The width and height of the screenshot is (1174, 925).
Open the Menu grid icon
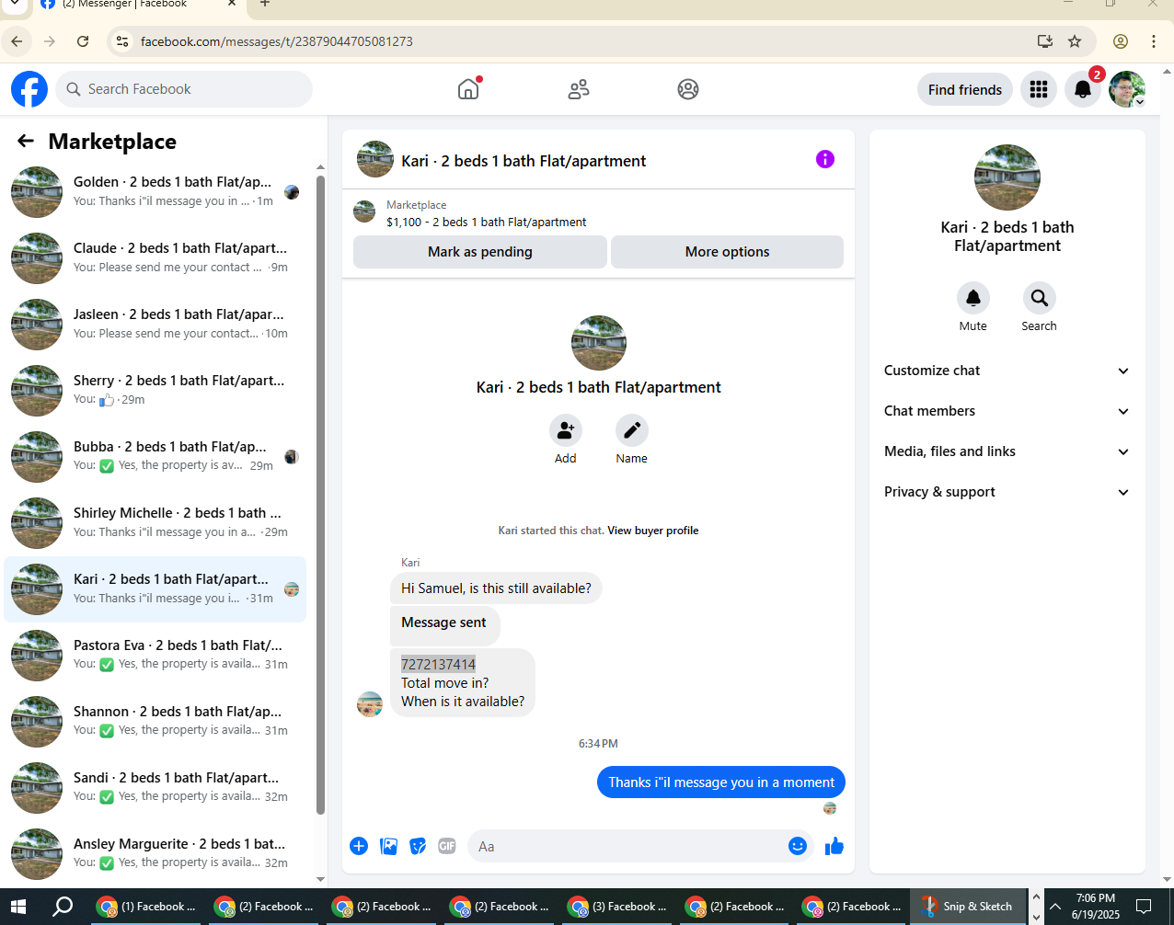tap(1039, 89)
